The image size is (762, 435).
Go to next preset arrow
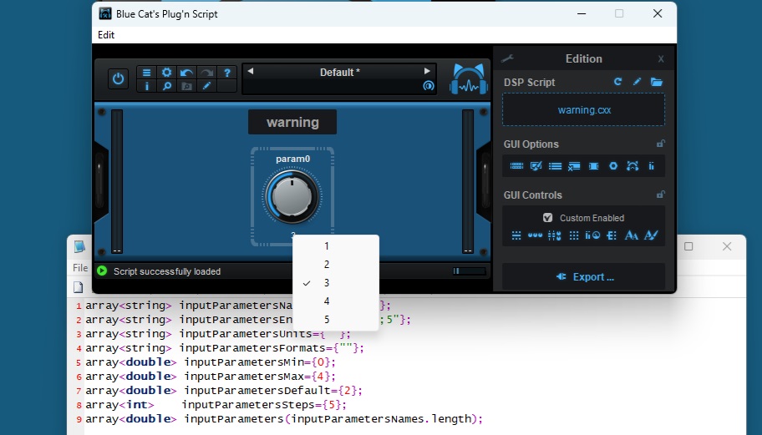pyautogui.click(x=427, y=71)
